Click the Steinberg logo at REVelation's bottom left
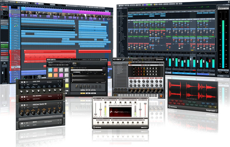The height and width of the screenshot is (147, 230). point(97,127)
